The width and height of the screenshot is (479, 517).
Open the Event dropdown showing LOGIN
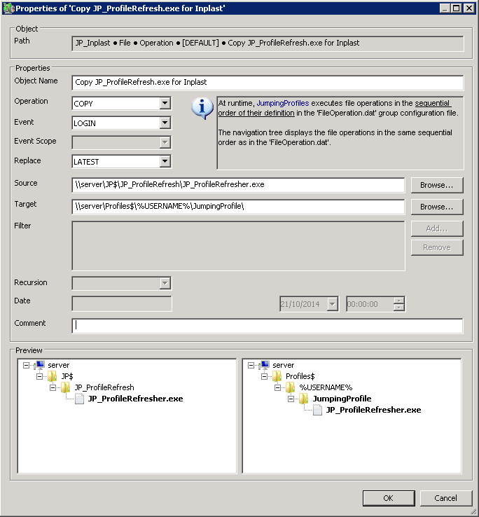[165, 123]
